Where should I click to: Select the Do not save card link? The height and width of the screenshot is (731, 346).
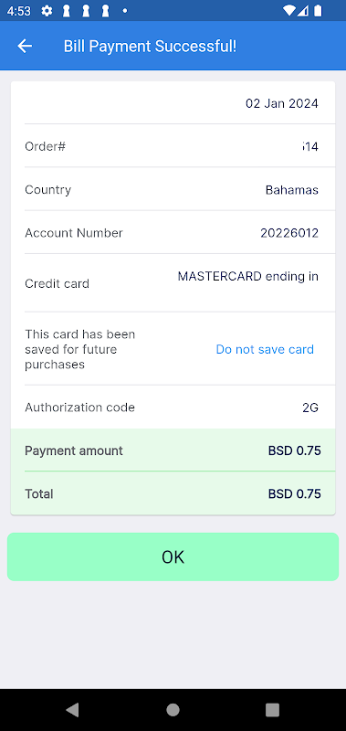[265, 349]
